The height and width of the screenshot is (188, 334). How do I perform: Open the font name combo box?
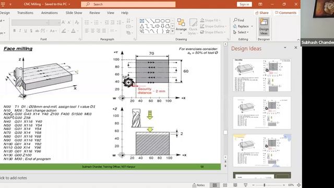30,22
